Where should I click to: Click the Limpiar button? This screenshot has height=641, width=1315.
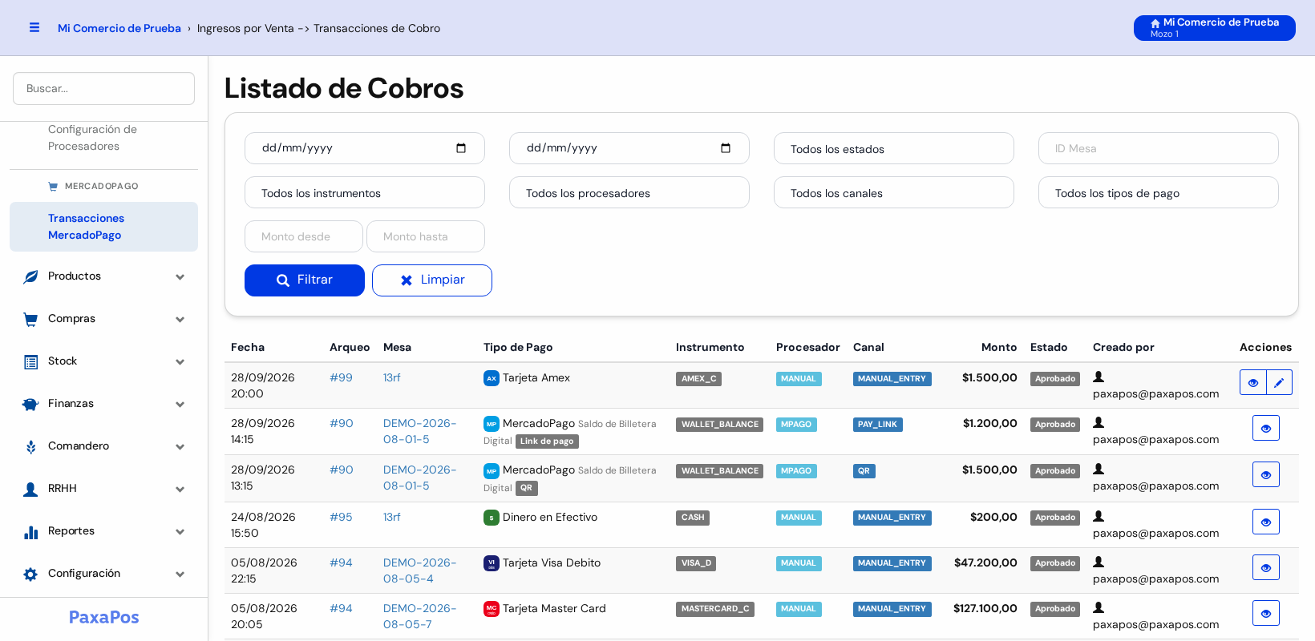432,280
